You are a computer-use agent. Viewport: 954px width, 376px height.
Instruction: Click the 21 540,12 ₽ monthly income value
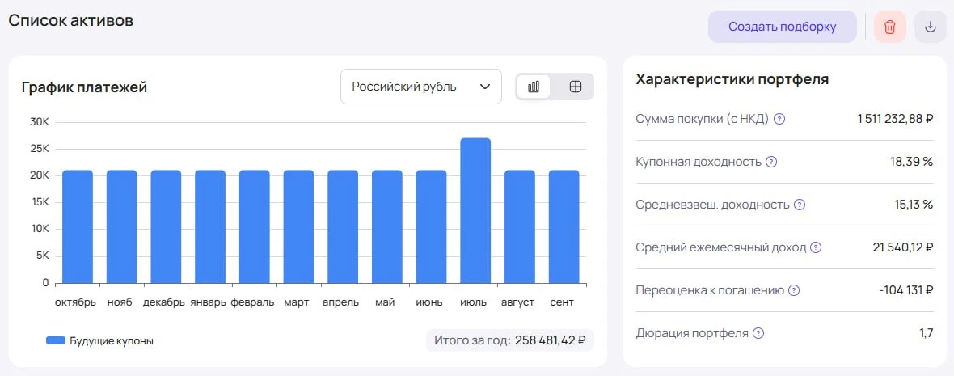903,247
